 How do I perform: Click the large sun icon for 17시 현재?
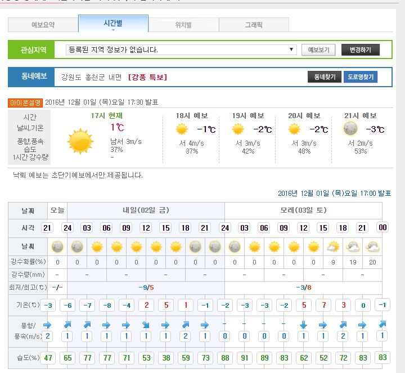pos(80,141)
